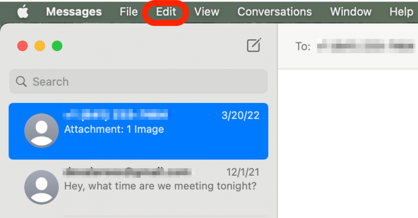Click the 3/20/22 date on the selected conversation
The image size is (418, 218).
(240, 116)
